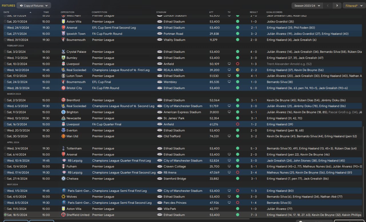Click the 'Champions League Semi Final Second Leg' text
Image resolution: width=366 pixels, height=222 pixels.
tap(122, 203)
